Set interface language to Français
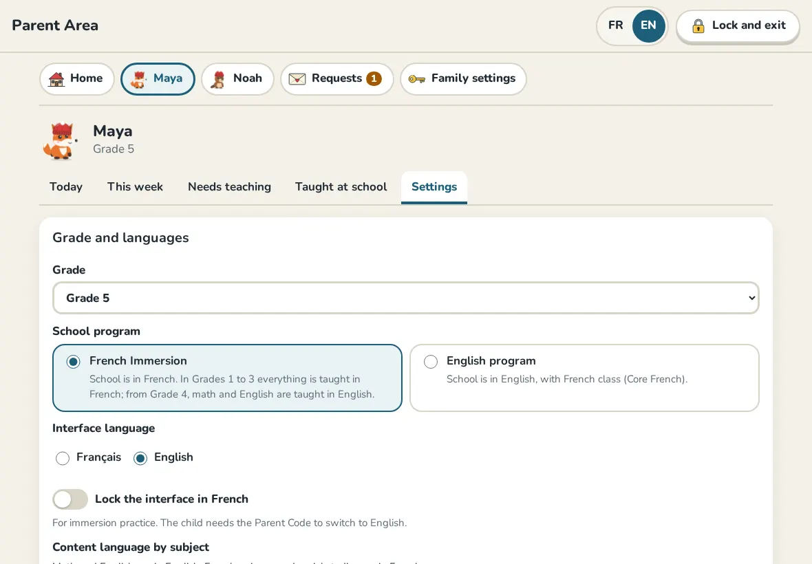The image size is (812, 564). coord(63,458)
